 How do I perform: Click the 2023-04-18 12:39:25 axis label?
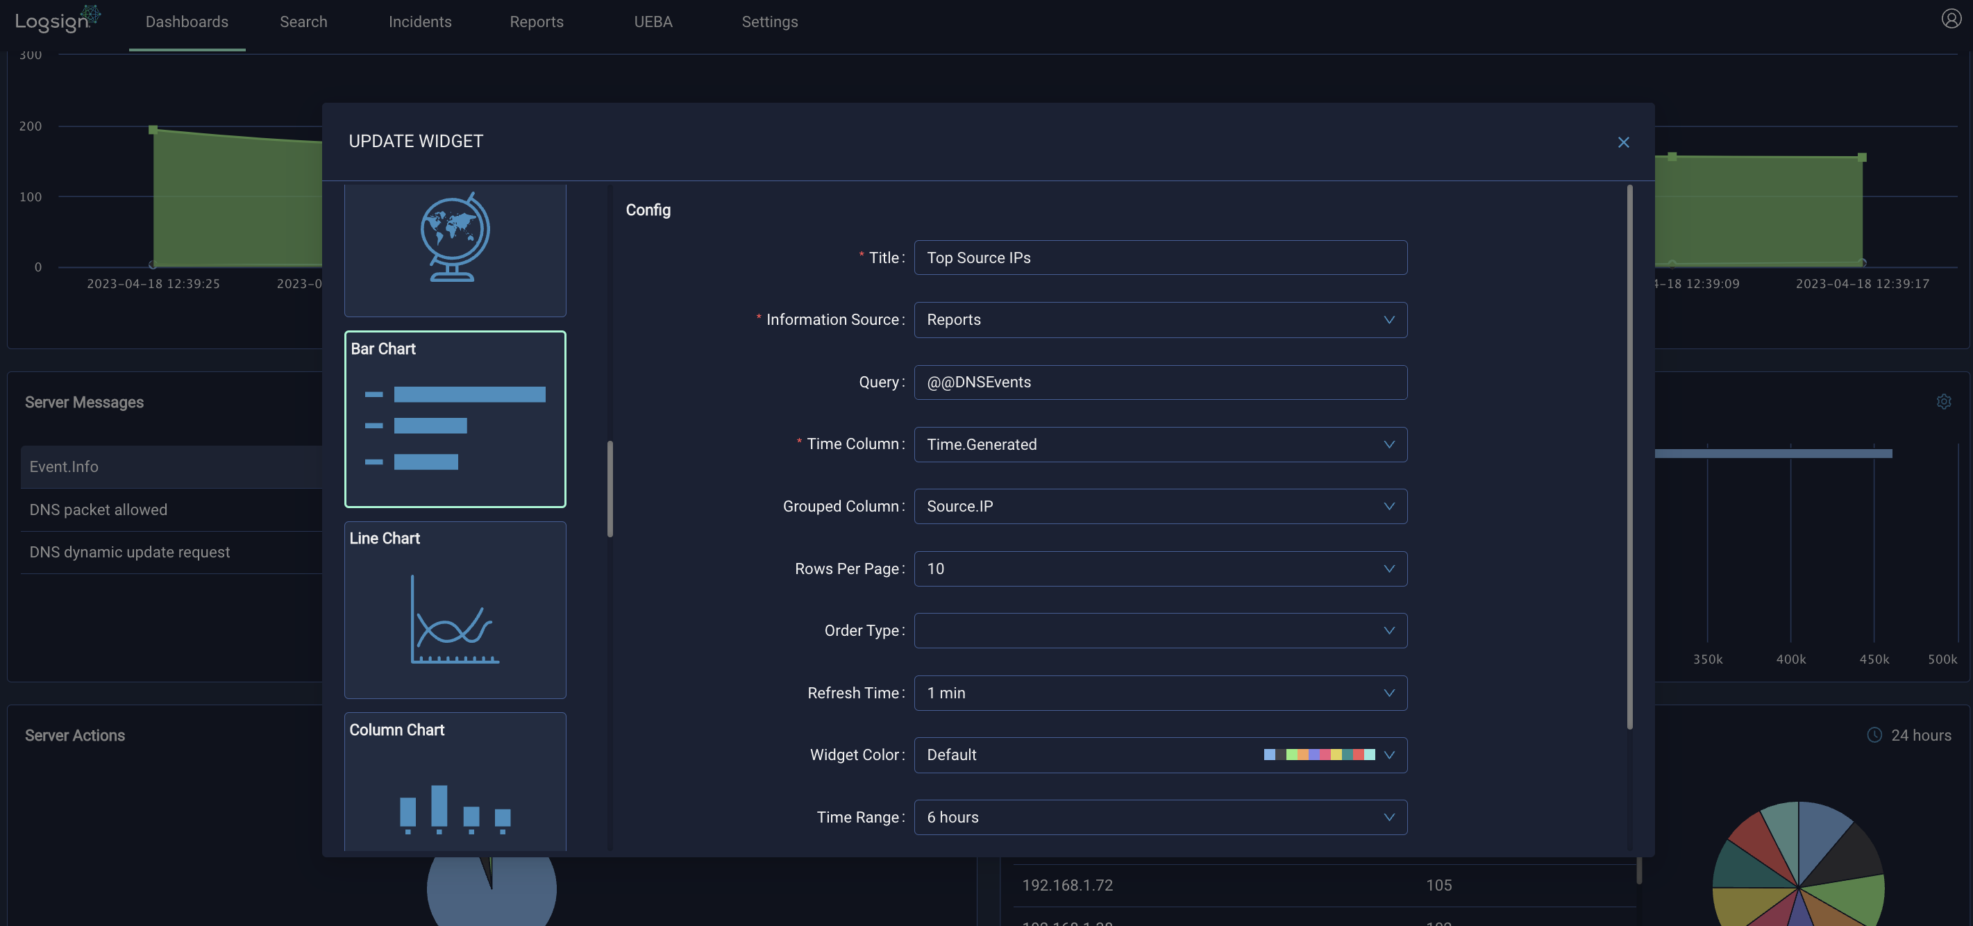[x=153, y=283]
